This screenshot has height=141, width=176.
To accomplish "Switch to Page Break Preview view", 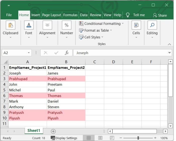I will pos(112,138).
